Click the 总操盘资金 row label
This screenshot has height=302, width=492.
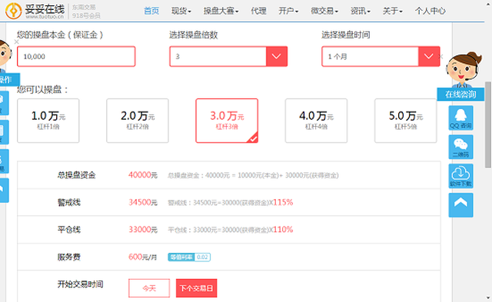coord(77,175)
